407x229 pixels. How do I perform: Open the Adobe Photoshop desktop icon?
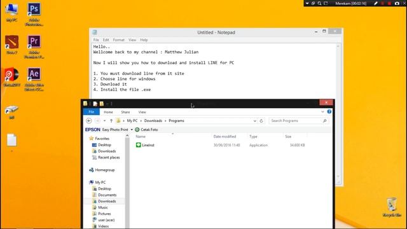34,14
